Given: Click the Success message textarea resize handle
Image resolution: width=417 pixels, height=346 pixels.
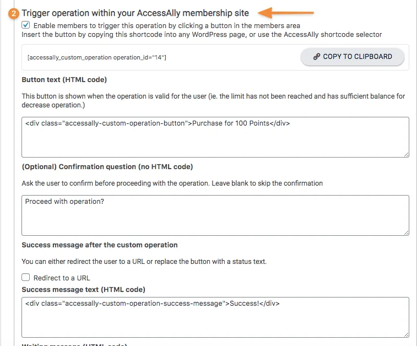Looking at the screenshot, I should tap(406, 334).
